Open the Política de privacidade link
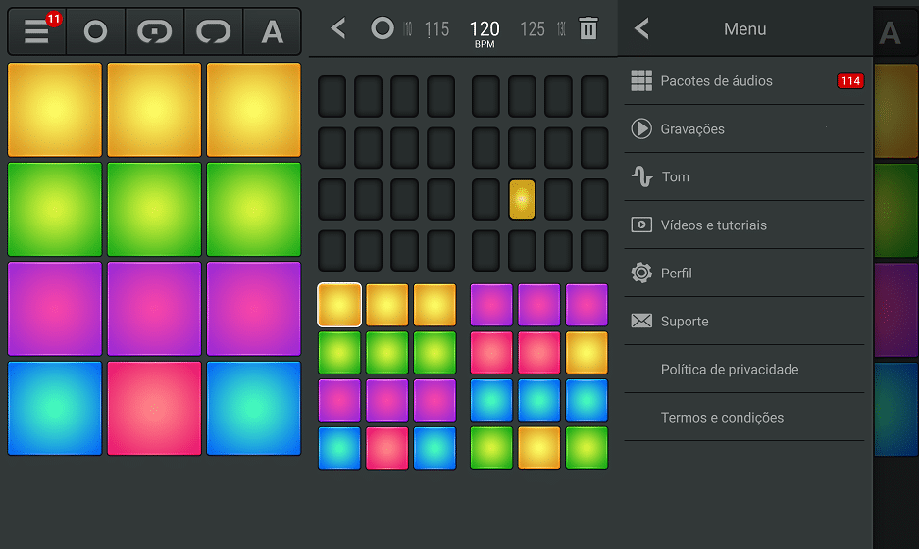The height and width of the screenshot is (549, 919). tap(729, 369)
